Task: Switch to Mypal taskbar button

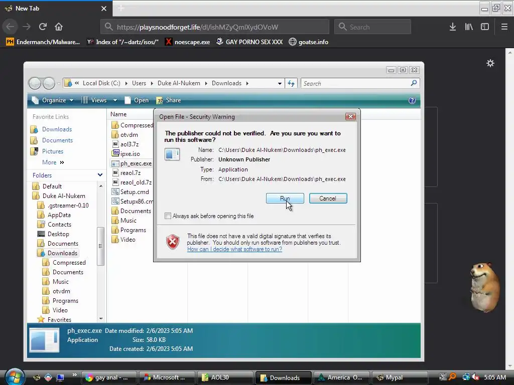Action: pos(399,377)
